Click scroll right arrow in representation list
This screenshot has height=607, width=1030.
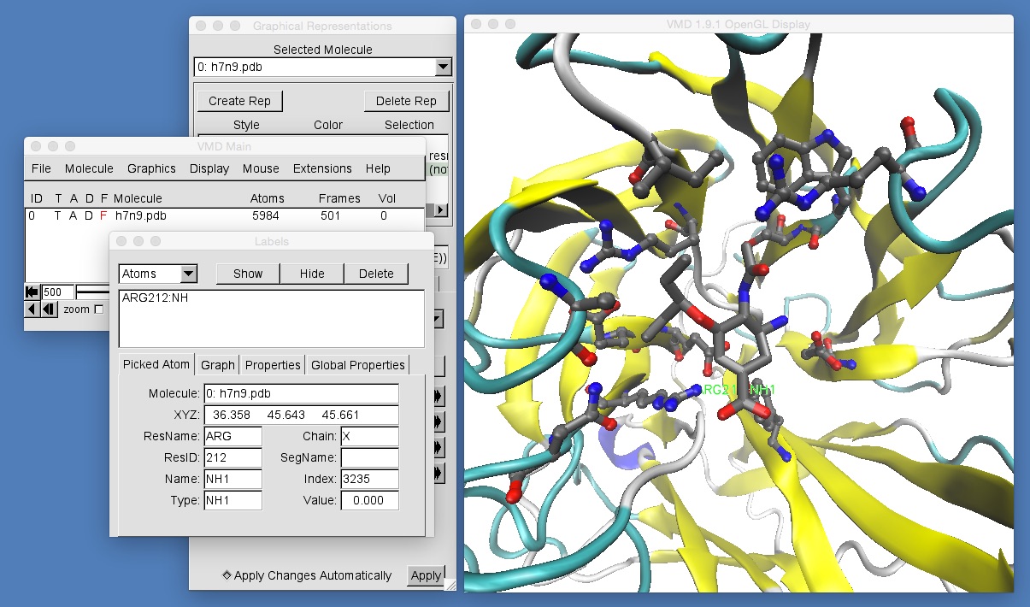[x=441, y=209]
